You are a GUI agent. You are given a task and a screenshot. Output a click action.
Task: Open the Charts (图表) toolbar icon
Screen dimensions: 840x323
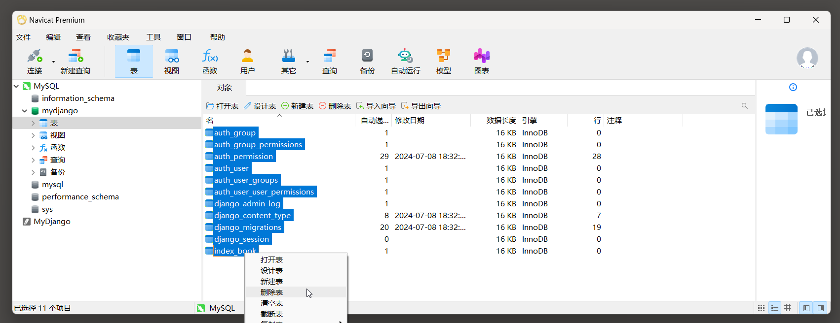pyautogui.click(x=482, y=61)
